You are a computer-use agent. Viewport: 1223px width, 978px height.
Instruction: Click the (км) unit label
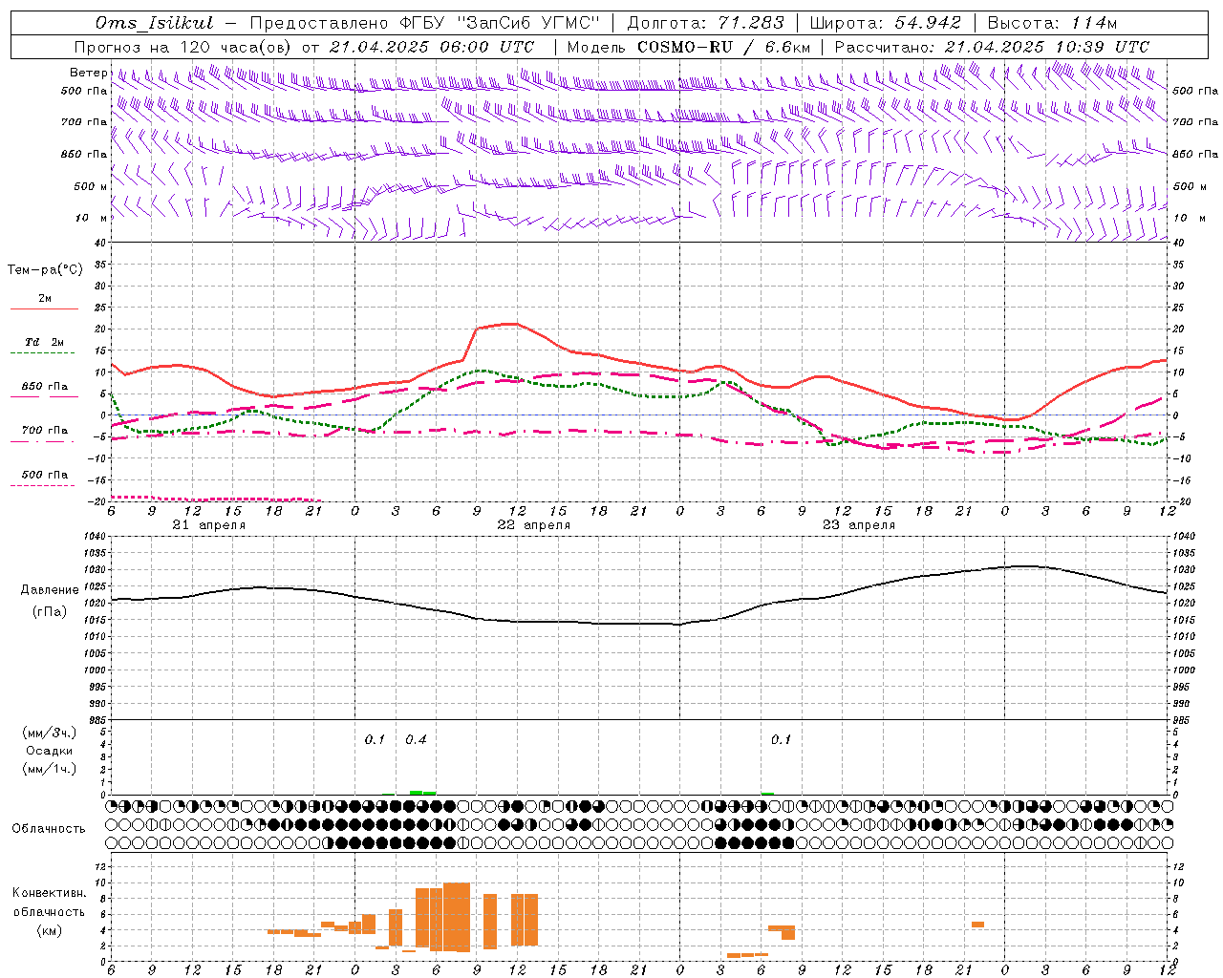(50, 930)
